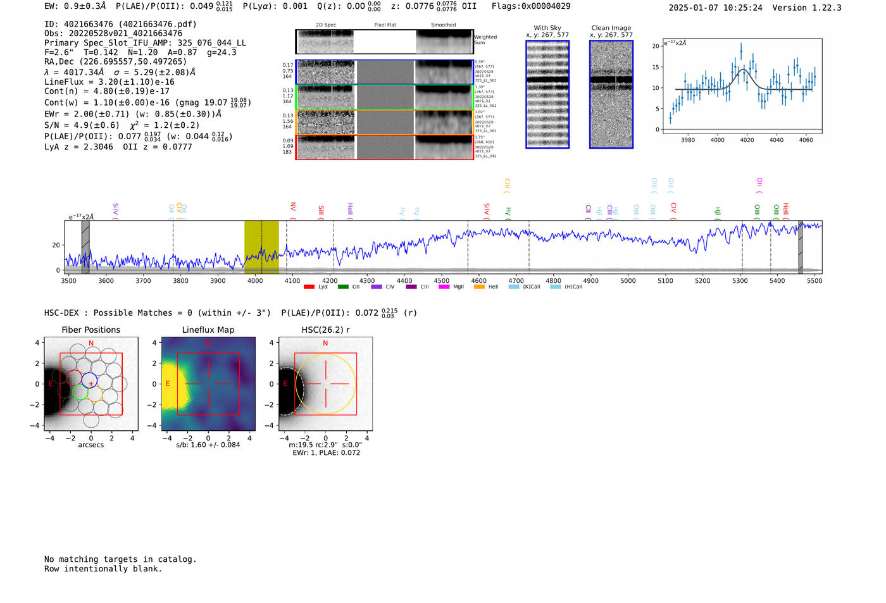The image size is (886, 603).
Task: Click the timestamp 2025-01-07 10:25:24
Action: pos(715,8)
